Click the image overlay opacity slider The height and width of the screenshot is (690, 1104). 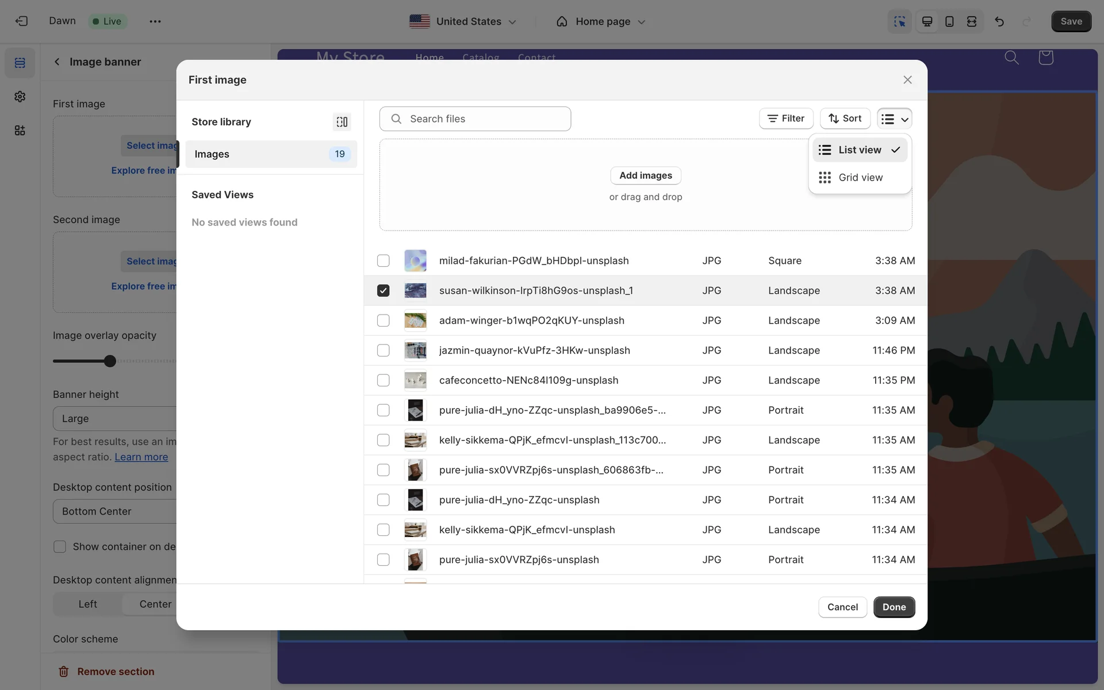pos(110,361)
